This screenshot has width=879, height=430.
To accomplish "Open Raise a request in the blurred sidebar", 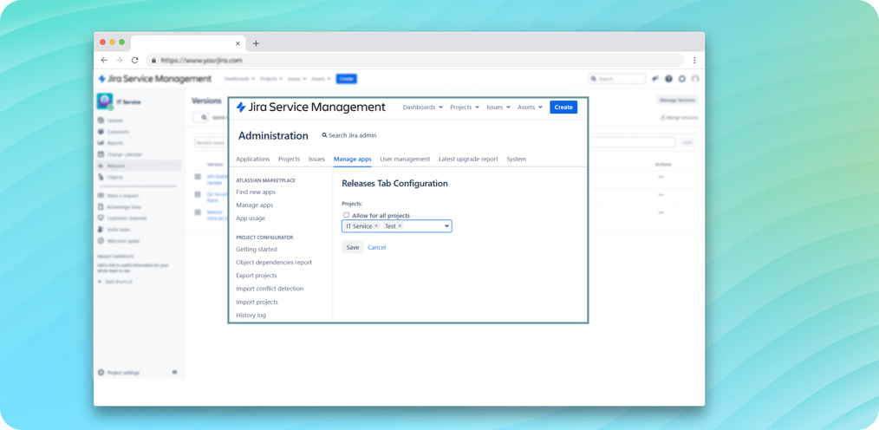I will (x=118, y=196).
